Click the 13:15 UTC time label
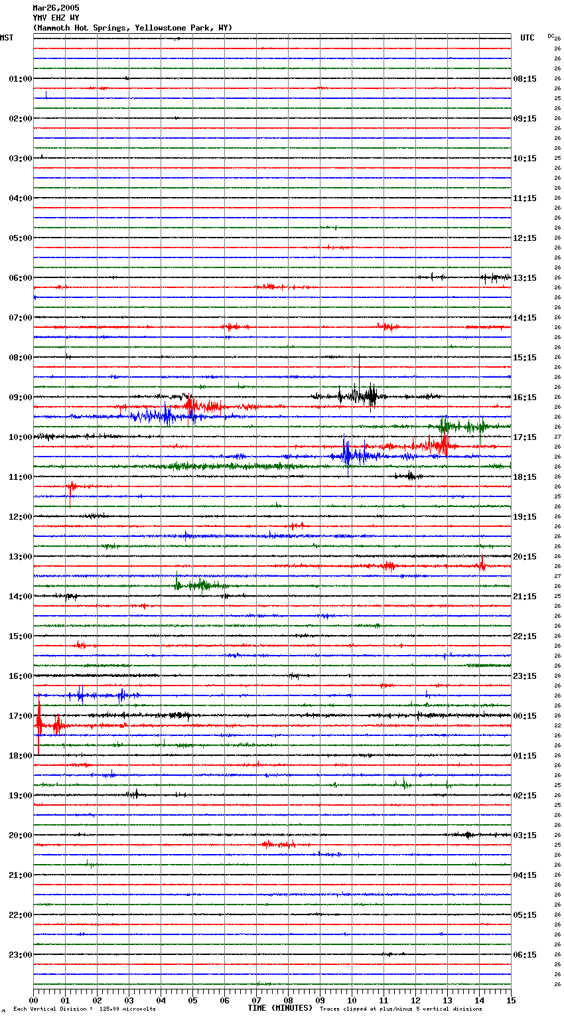Image resolution: width=564 pixels, height=1018 pixels. coord(525,278)
